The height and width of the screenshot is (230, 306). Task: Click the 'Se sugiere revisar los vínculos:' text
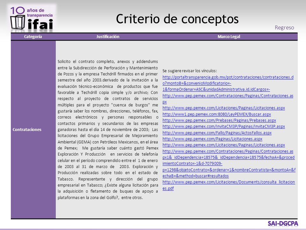(189, 71)
